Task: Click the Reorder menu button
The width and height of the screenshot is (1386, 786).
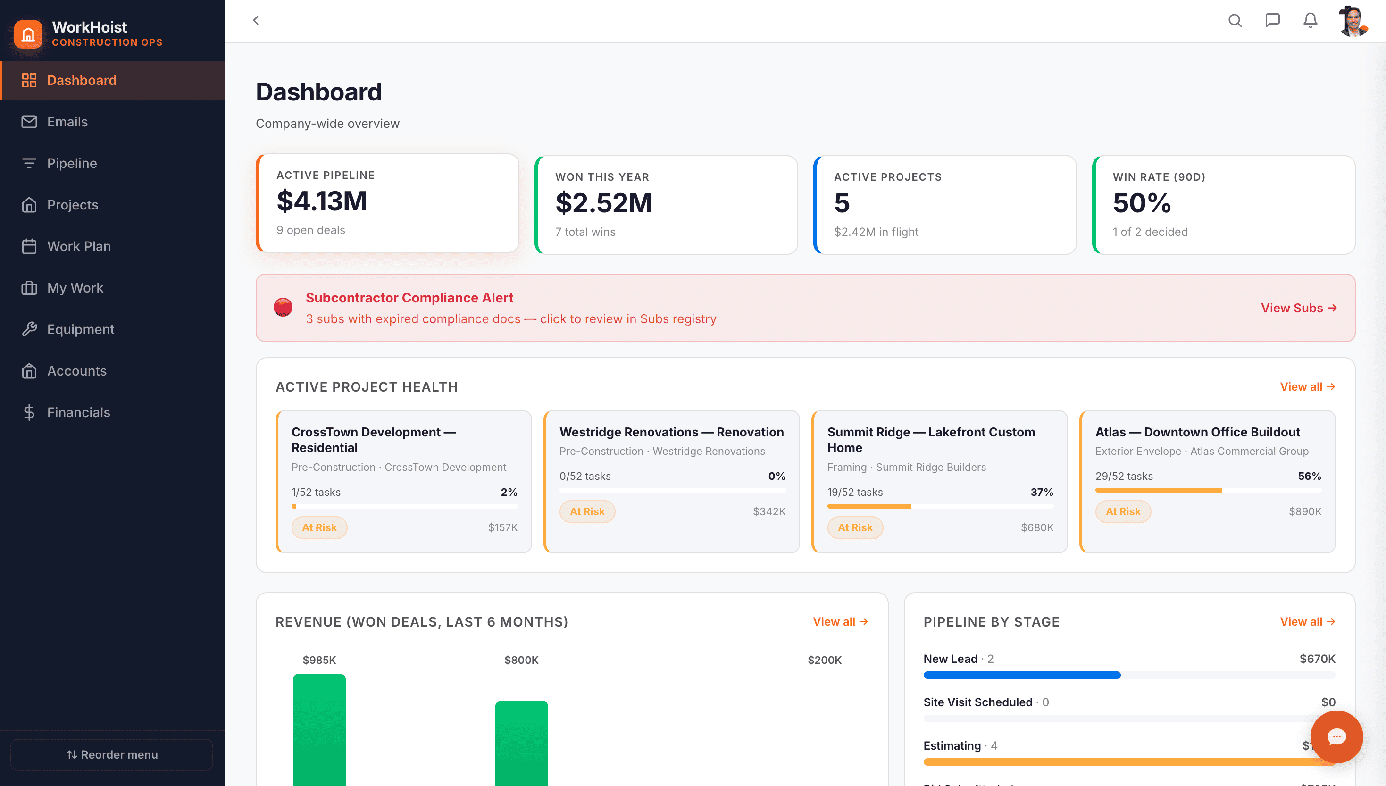Action: point(112,755)
